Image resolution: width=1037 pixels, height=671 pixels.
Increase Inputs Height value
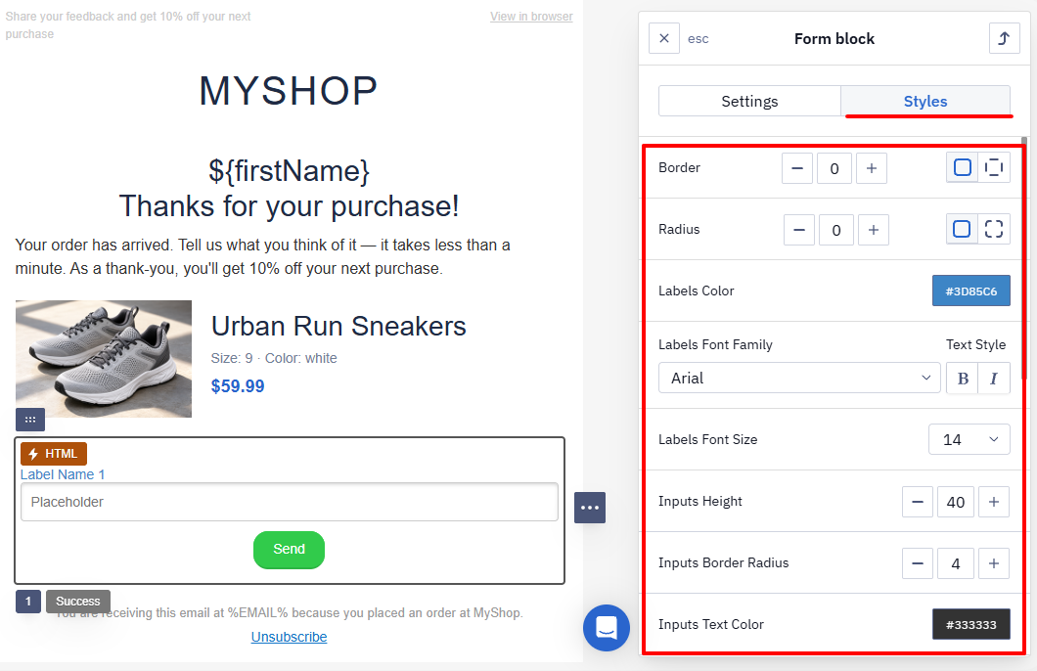click(x=993, y=502)
